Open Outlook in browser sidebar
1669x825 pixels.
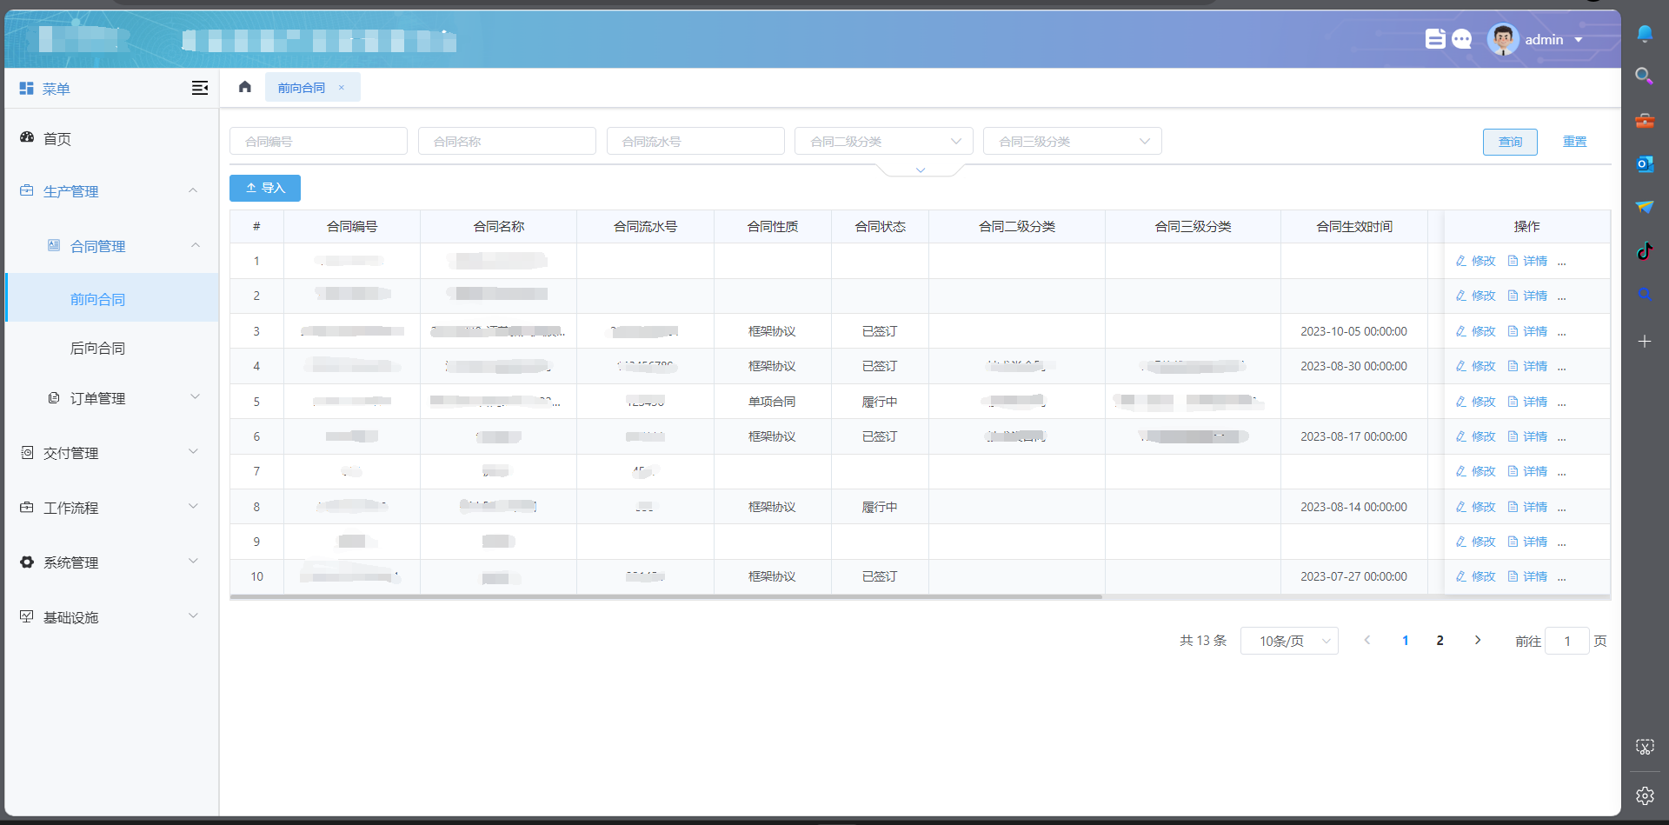pos(1645,164)
